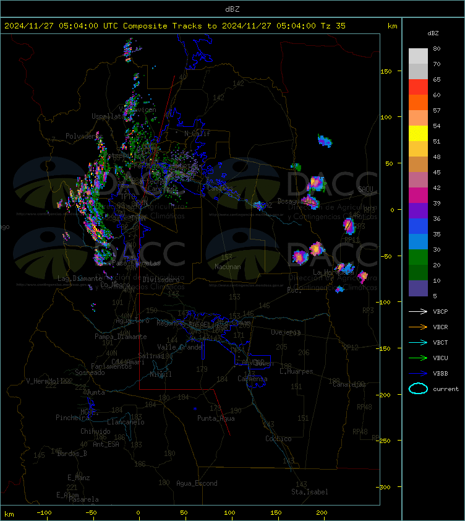Image resolution: width=465 pixels, height=521 pixels.
Task: Click the Punta_Agua place label
Action: tap(216, 418)
